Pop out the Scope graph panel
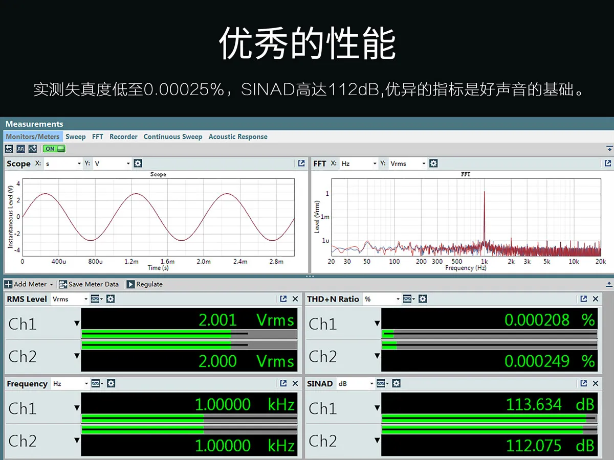The image size is (614, 460). pyautogui.click(x=301, y=164)
